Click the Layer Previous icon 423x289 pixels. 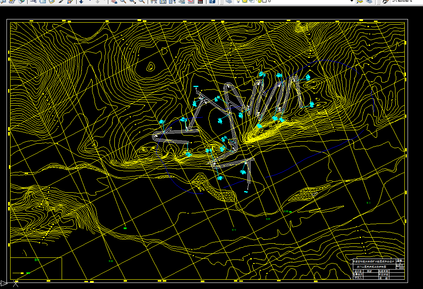(369, 1)
